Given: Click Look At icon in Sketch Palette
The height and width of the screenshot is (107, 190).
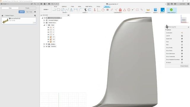Looking at the screenshot, I should coord(182,36).
